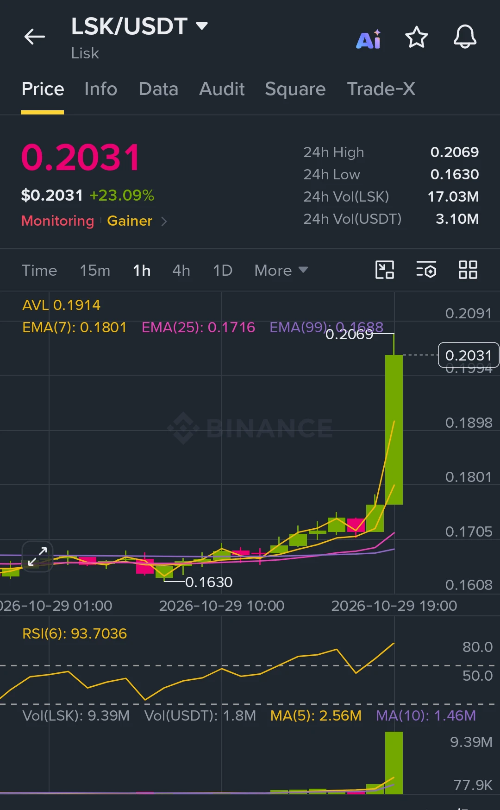Tap the Vol(LSK): 9.39M label

pos(76,715)
